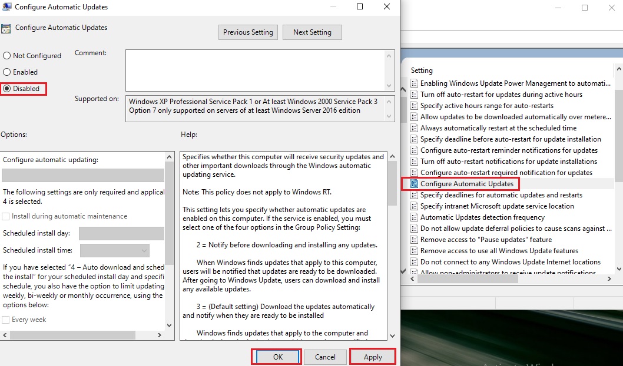Image resolution: width=623 pixels, height=366 pixels.
Task: Open the Scheduled install time dropdown
Action: pyautogui.click(x=114, y=250)
